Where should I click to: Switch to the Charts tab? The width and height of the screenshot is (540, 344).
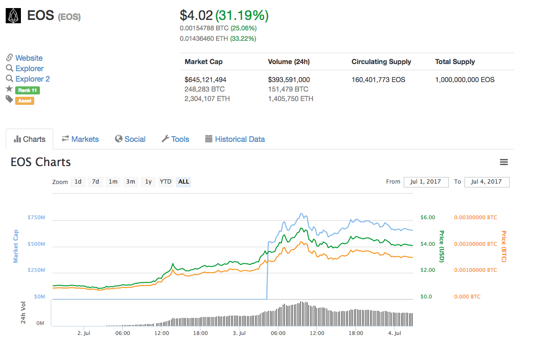coord(29,139)
